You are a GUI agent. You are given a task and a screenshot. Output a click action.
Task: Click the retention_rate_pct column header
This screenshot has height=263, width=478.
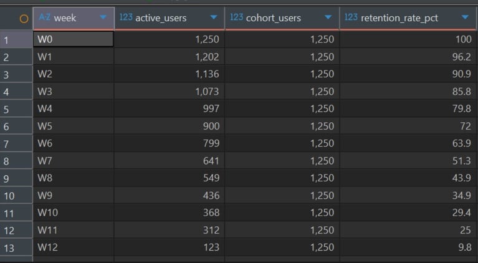click(x=408, y=18)
